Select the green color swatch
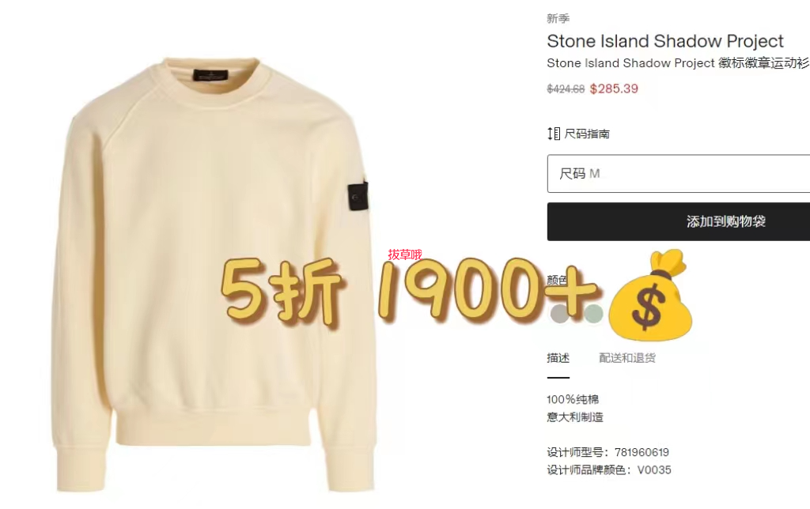This screenshot has width=810, height=509. pyautogui.click(x=593, y=313)
